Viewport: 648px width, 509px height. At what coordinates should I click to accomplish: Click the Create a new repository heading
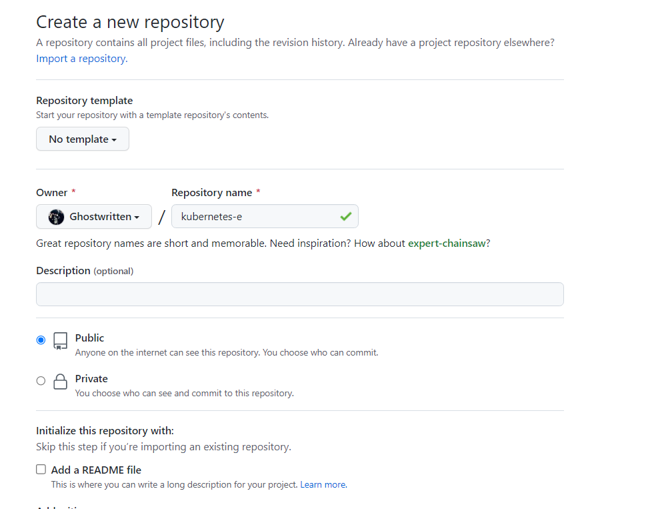[130, 22]
